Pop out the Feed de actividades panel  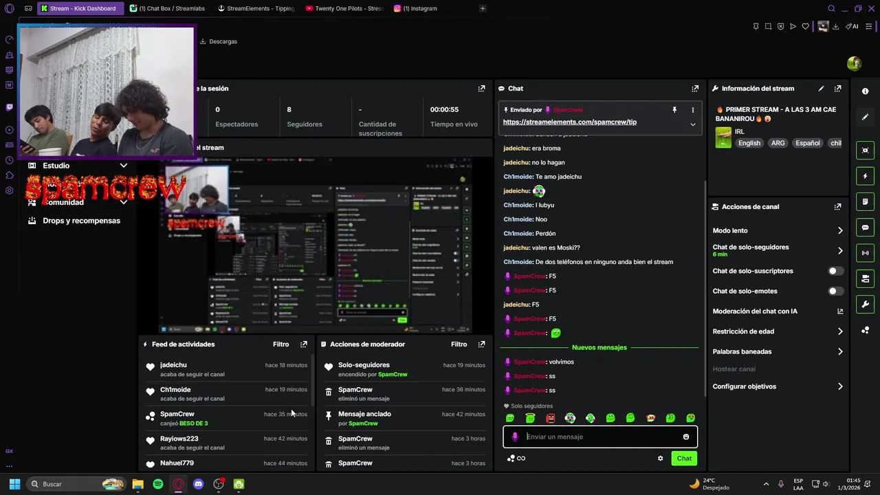click(304, 344)
